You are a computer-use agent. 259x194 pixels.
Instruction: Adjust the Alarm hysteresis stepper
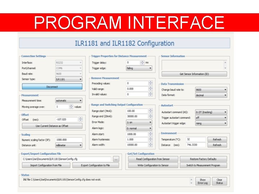tap(150, 139)
